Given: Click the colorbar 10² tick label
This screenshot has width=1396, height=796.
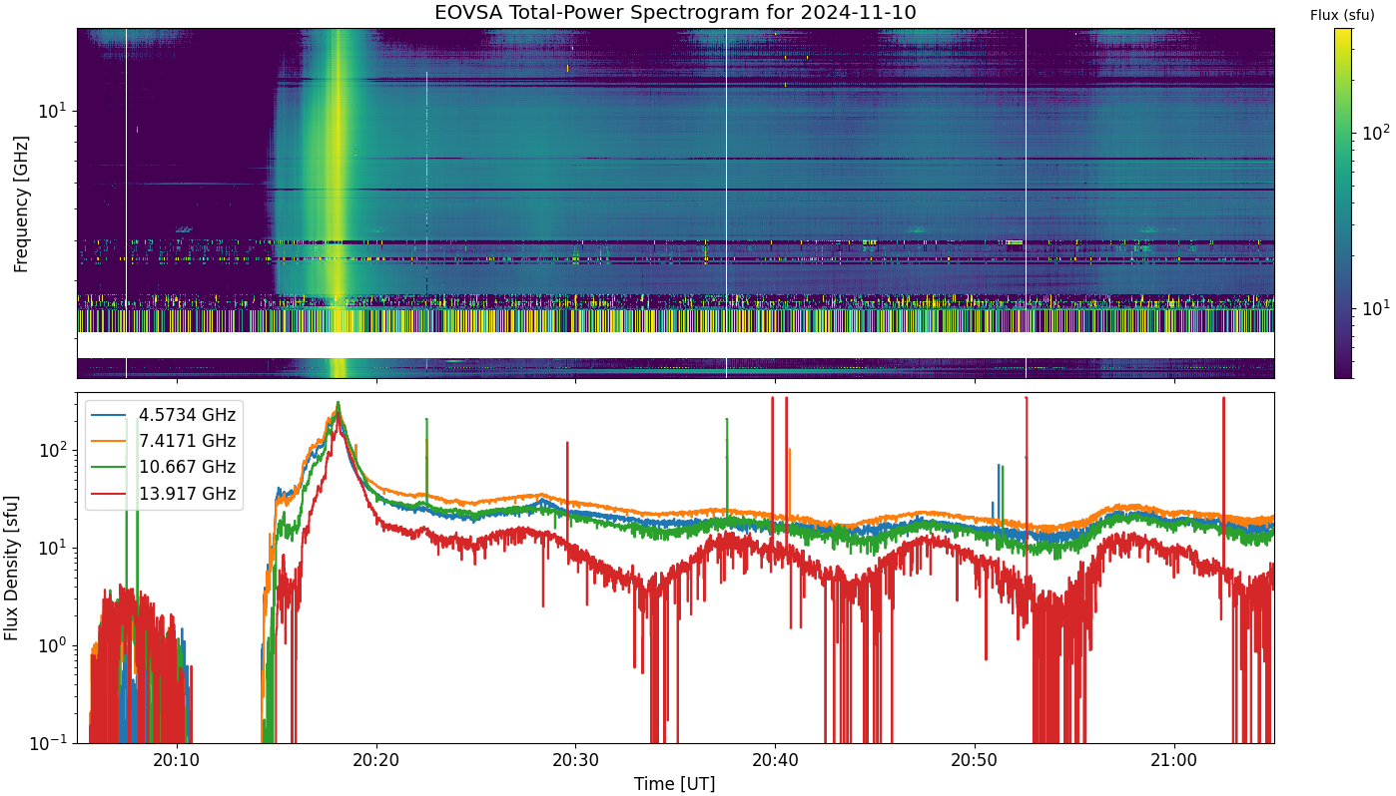Looking at the screenshot, I should (x=1375, y=131).
